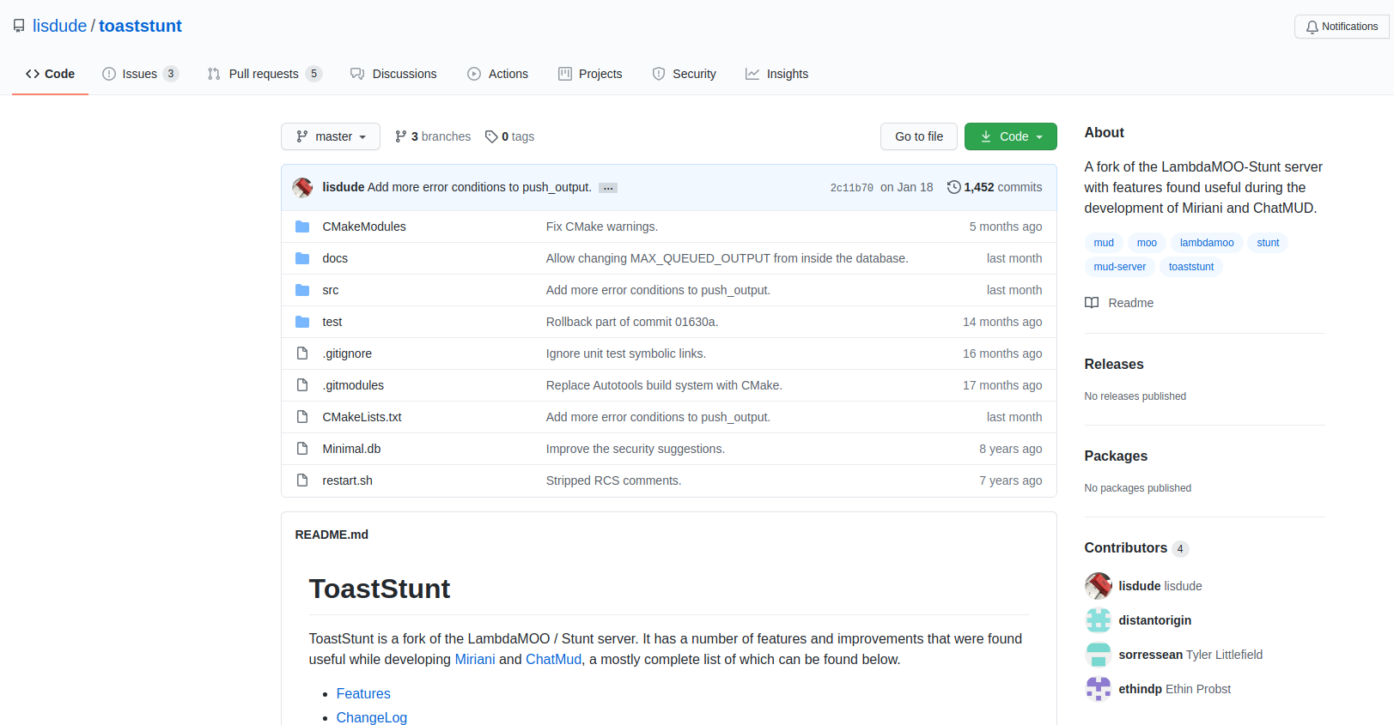Click the tag icon next to 0 tags

click(x=491, y=136)
